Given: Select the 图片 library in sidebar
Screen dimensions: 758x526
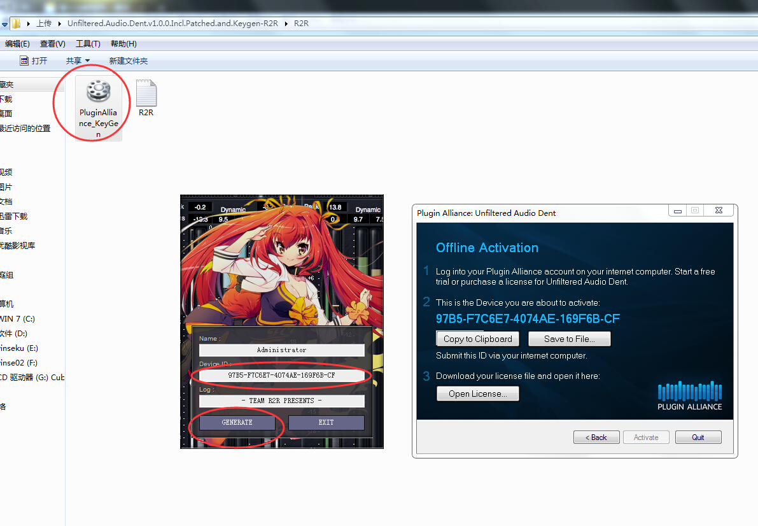Looking at the screenshot, I should click(x=6, y=187).
